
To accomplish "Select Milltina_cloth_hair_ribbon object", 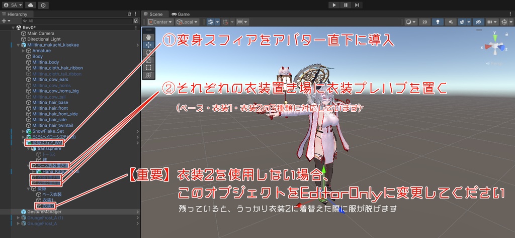I will pos(57,68).
